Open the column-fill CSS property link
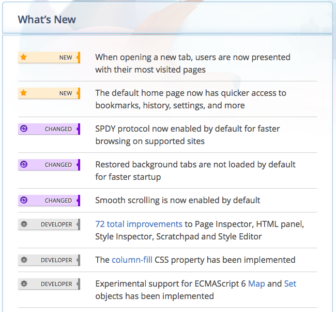The width and height of the screenshot is (336, 312). 132,260
